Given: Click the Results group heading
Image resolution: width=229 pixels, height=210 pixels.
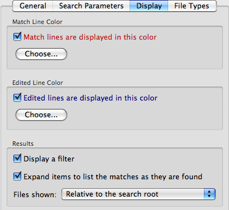Looking at the screenshot, I should [x=23, y=144].
